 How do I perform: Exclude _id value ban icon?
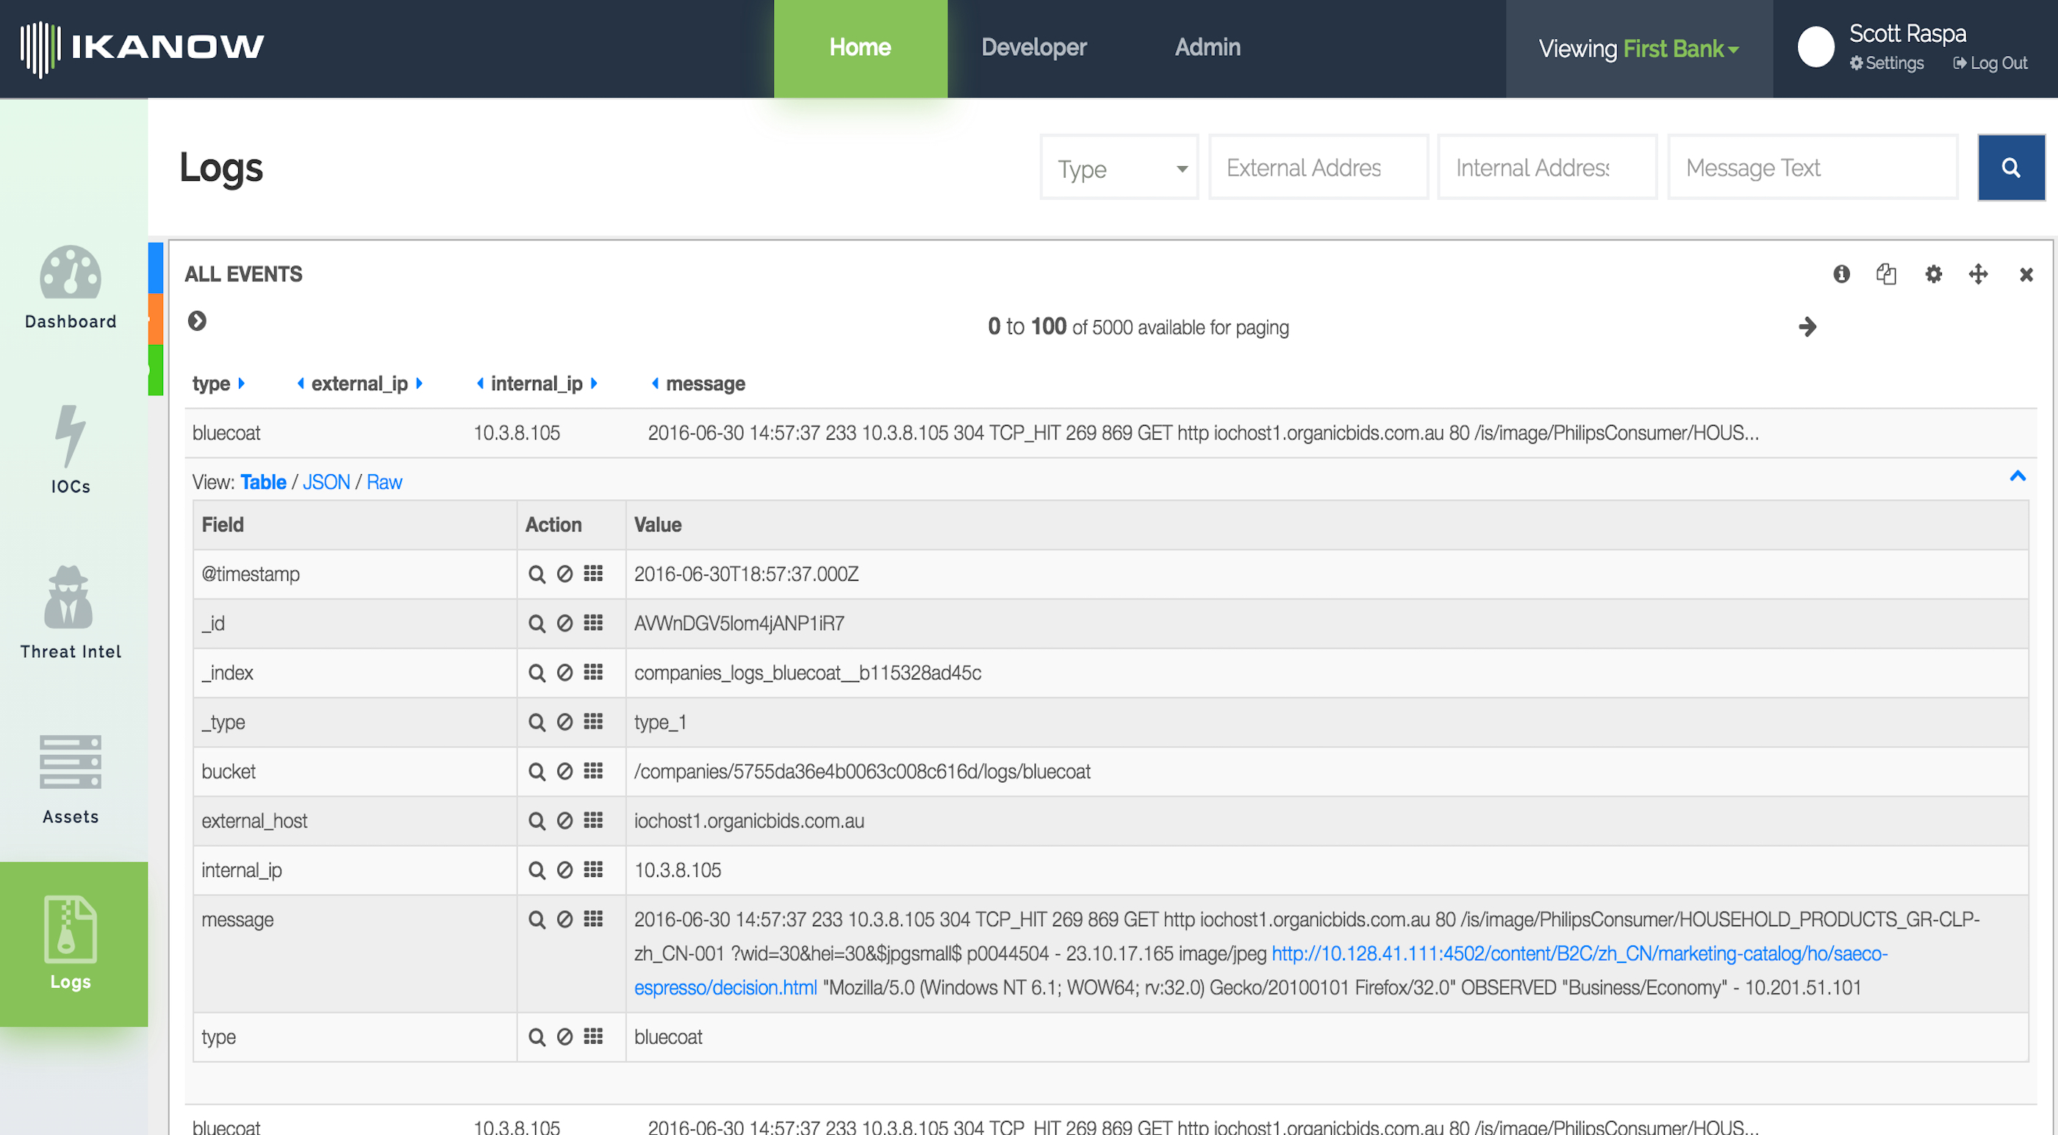564,623
